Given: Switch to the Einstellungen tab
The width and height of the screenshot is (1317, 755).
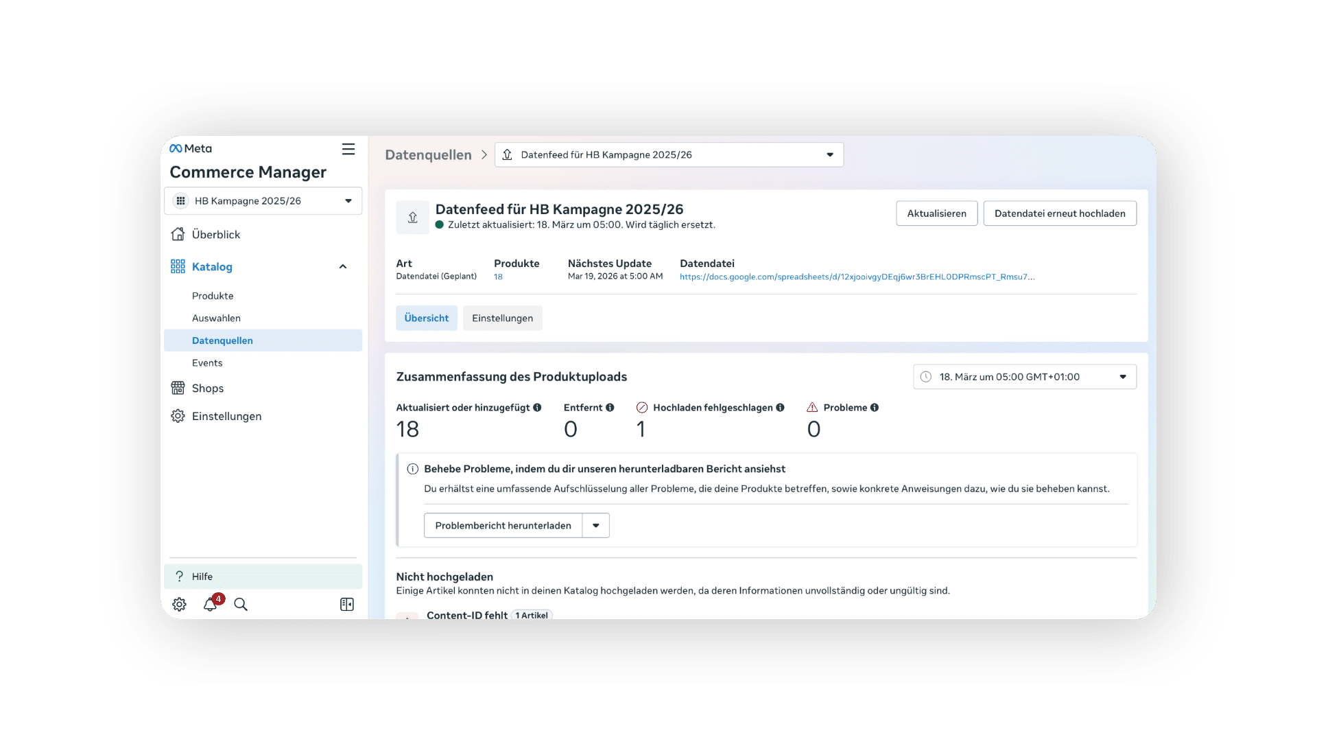Looking at the screenshot, I should tap(503, 318).
